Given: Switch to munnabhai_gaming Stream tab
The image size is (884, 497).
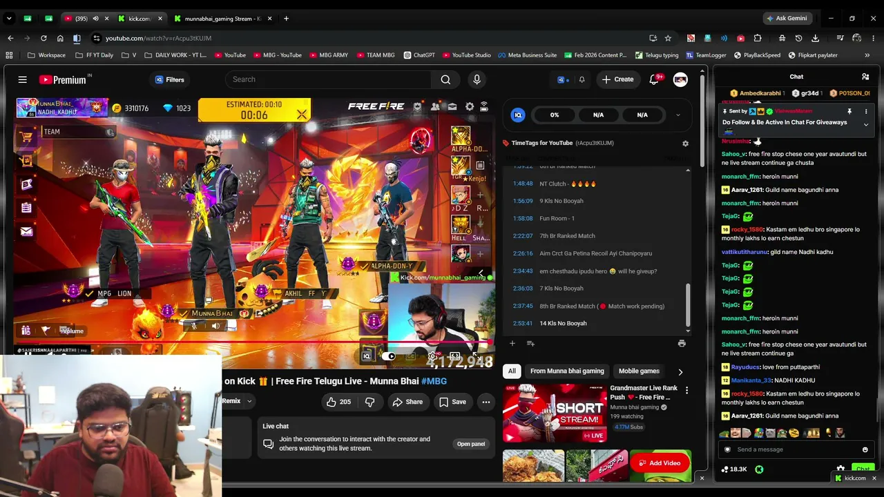Looking at the screenshot, I should coord(222,19).
